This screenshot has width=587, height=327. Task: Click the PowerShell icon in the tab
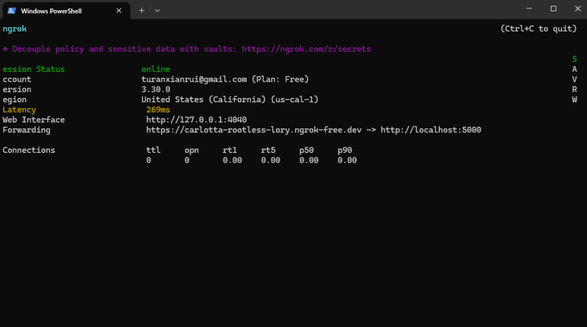(x=11, y=10)
